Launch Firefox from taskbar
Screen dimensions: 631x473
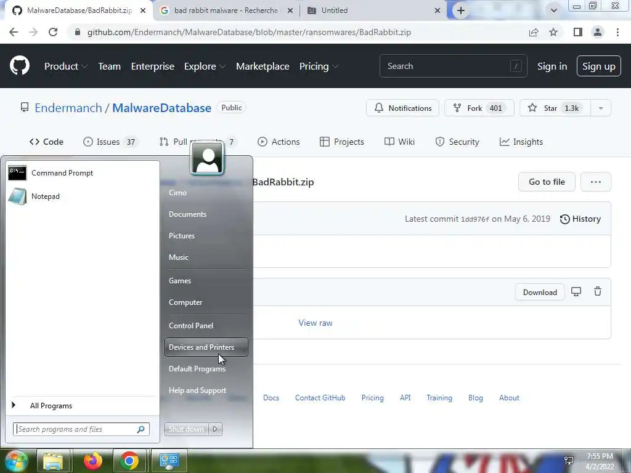92,461
